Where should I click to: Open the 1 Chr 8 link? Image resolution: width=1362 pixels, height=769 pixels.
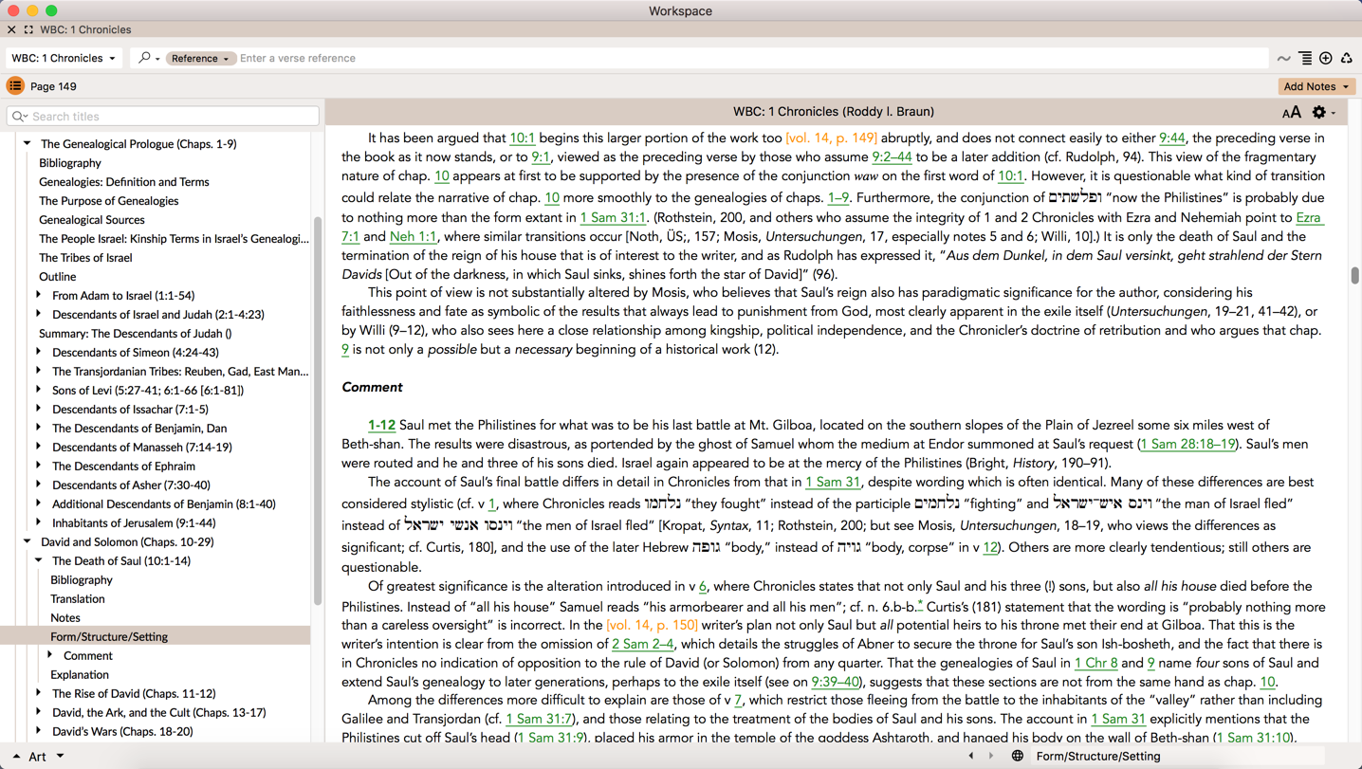tap(1095, 663)
